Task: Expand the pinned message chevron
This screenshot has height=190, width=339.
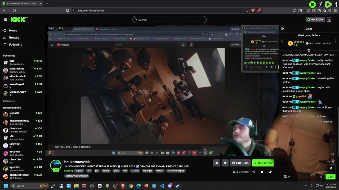Action: point(309,50)
